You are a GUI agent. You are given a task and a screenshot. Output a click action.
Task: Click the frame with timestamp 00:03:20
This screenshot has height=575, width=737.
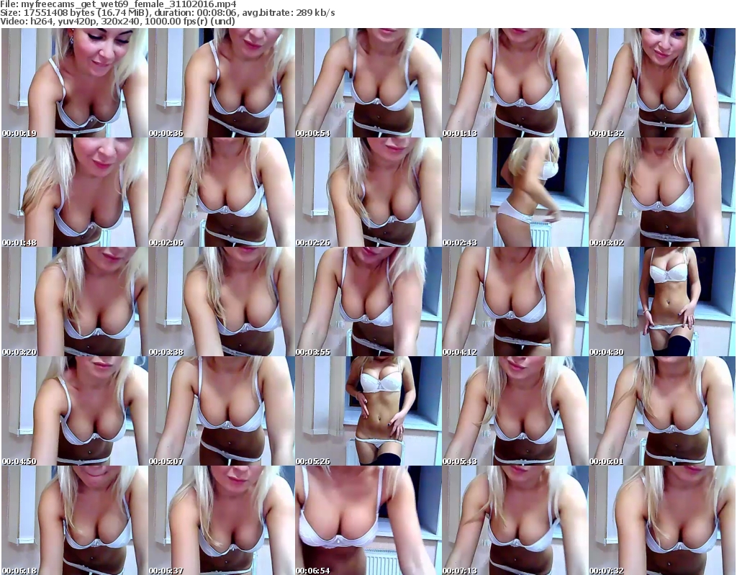[x=75, y=302]
